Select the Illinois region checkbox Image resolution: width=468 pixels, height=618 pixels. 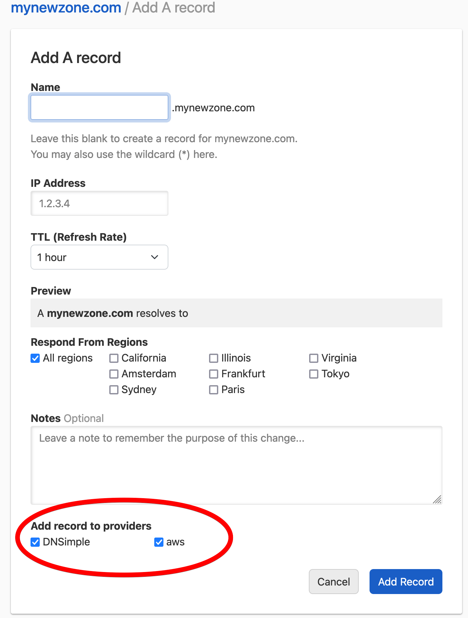[x=214, y=358]
